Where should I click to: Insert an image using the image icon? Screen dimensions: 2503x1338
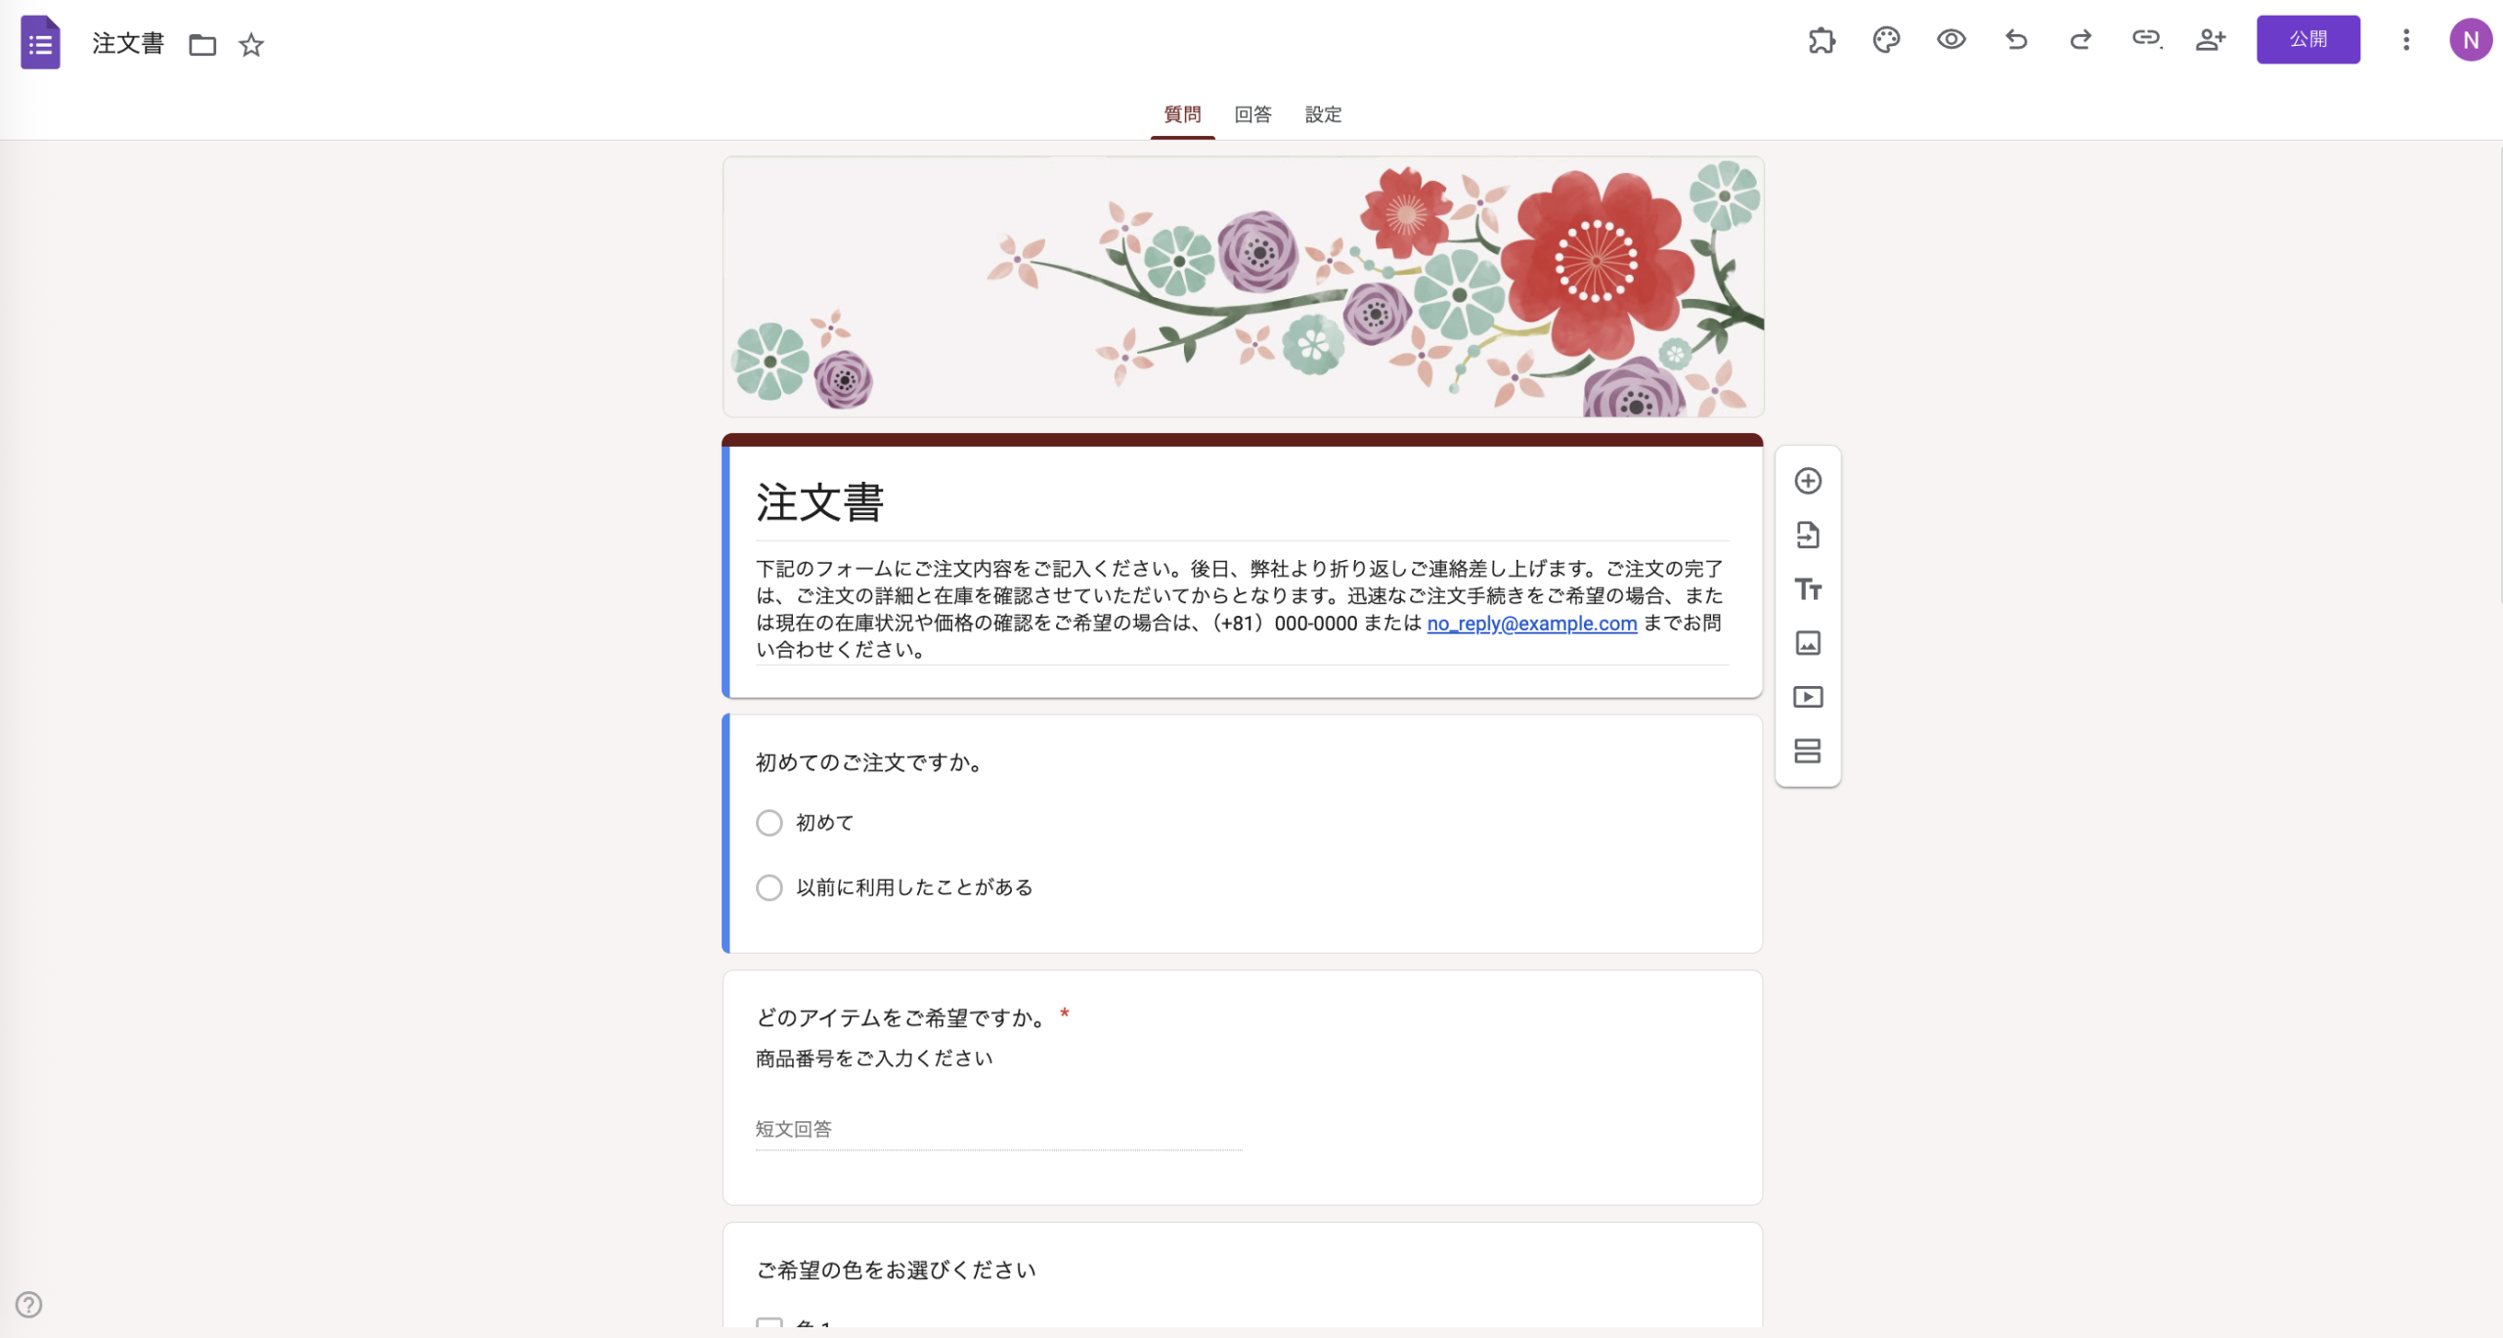pyautogui.click(x=1808, y=643)
